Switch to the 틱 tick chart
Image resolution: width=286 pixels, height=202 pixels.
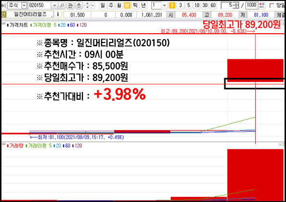(135, 5)
